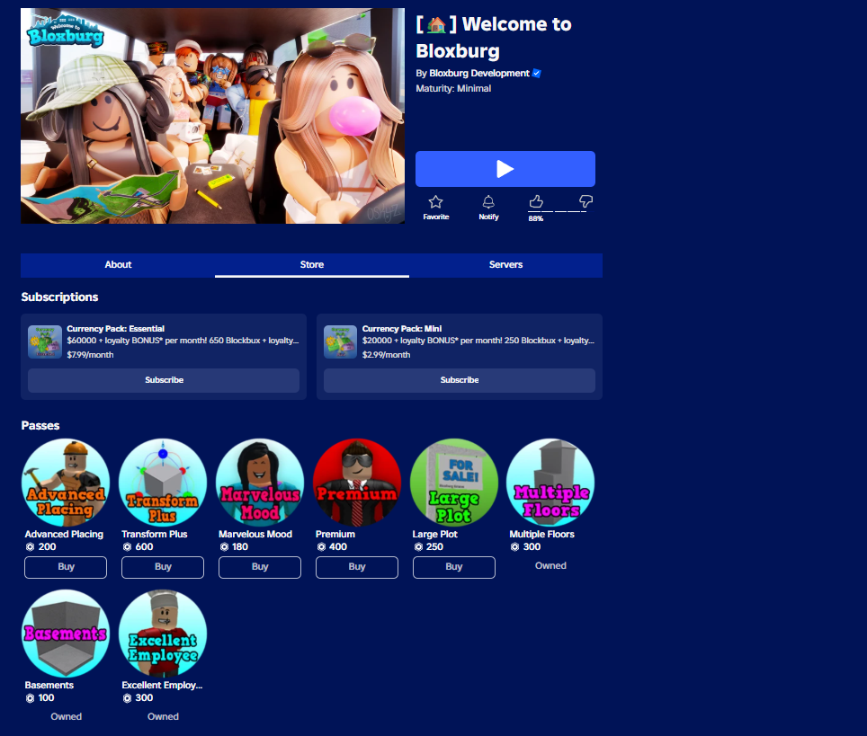Click the Marvelous Mood pass name

pos(255,535)
